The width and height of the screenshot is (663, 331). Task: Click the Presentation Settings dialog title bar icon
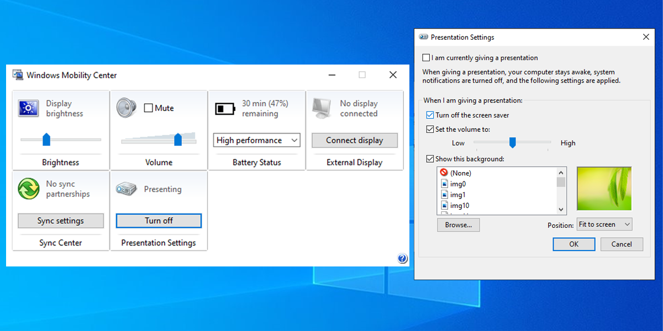point(424,38)
